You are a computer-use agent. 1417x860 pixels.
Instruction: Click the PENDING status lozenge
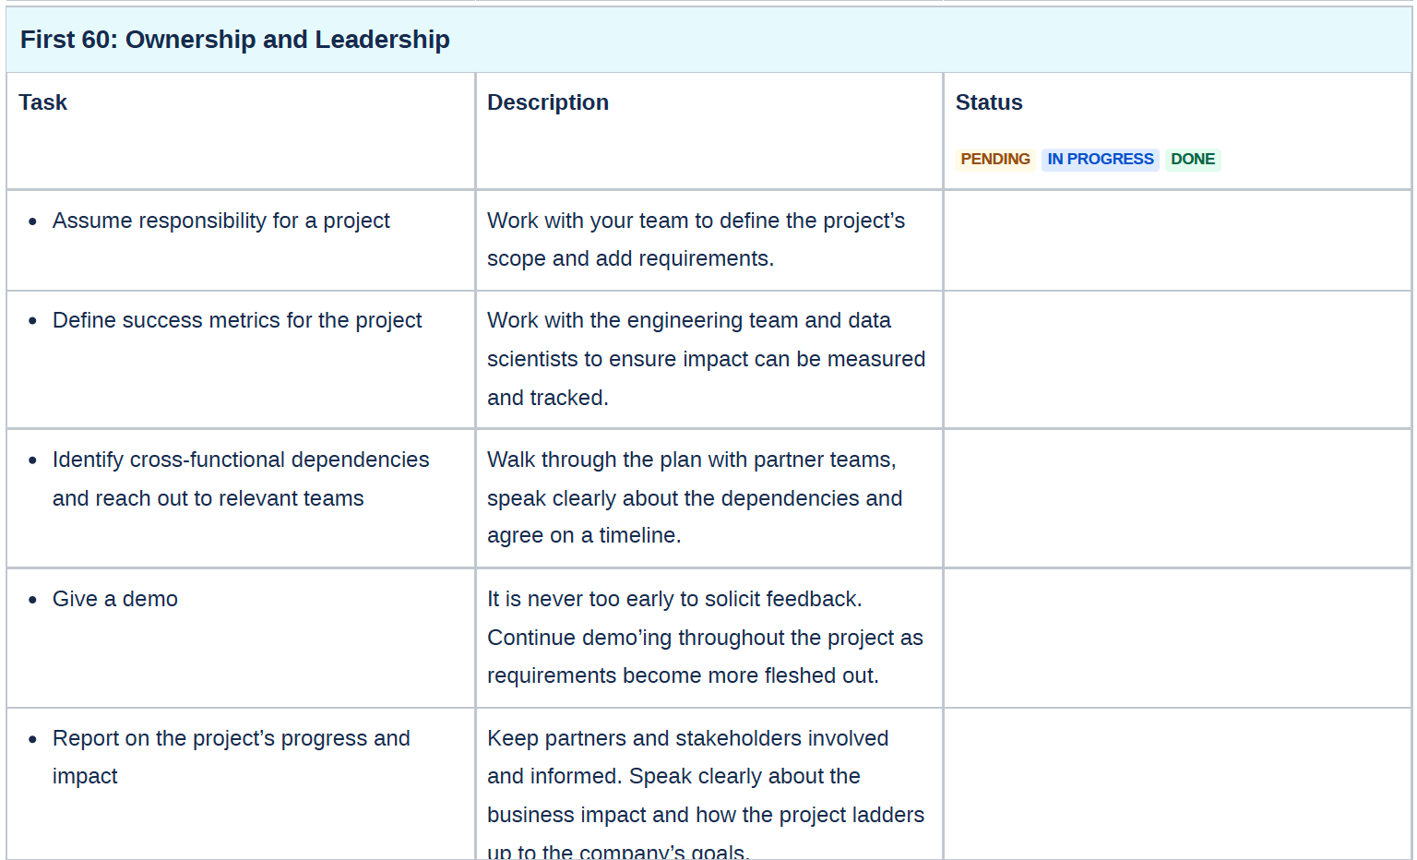994,160
